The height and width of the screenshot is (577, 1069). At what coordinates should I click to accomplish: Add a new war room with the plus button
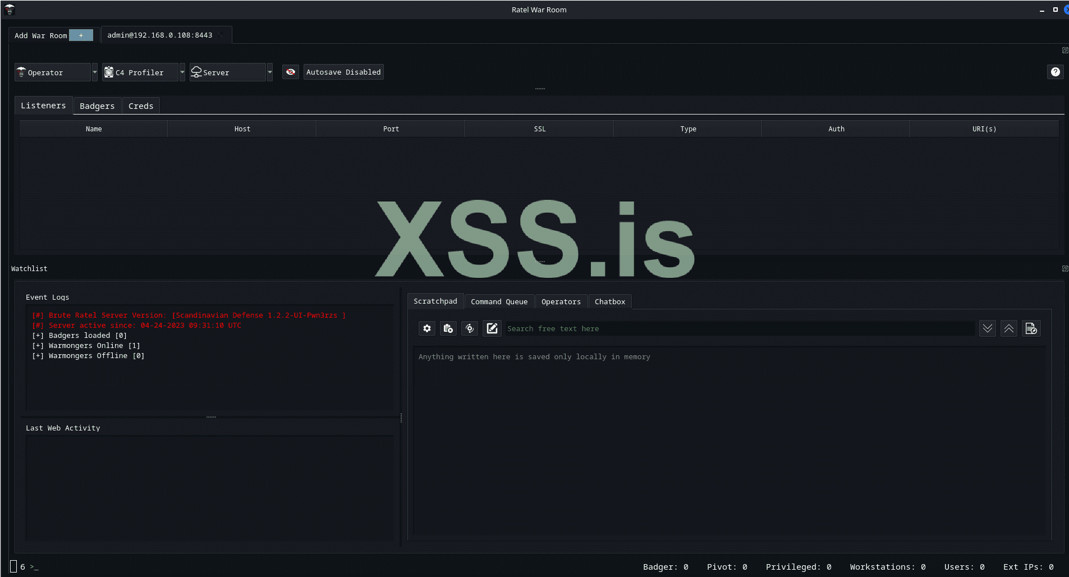point(81,35)
